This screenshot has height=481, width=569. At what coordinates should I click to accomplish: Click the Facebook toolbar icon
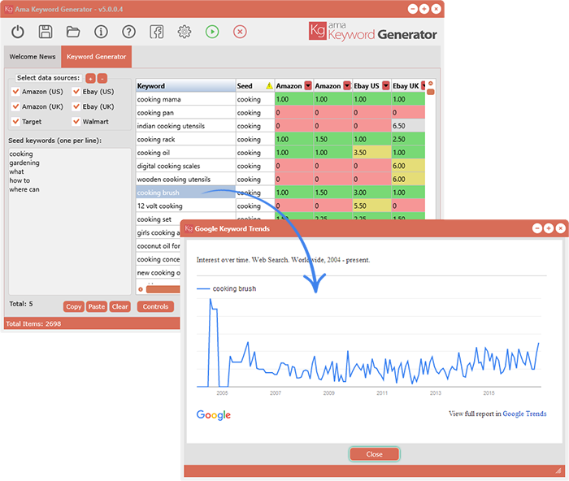(x=156, y=32)
